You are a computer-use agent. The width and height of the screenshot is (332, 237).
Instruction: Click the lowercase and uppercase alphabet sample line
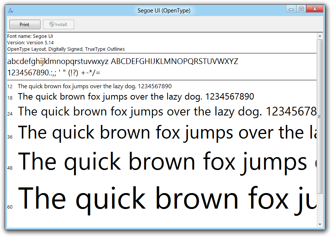tap(123, 61)
